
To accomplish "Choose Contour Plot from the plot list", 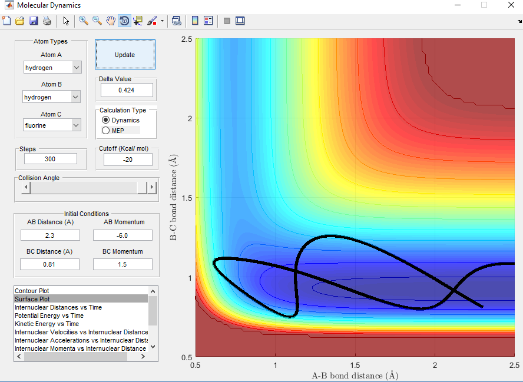I will click(x=32, y=291).
